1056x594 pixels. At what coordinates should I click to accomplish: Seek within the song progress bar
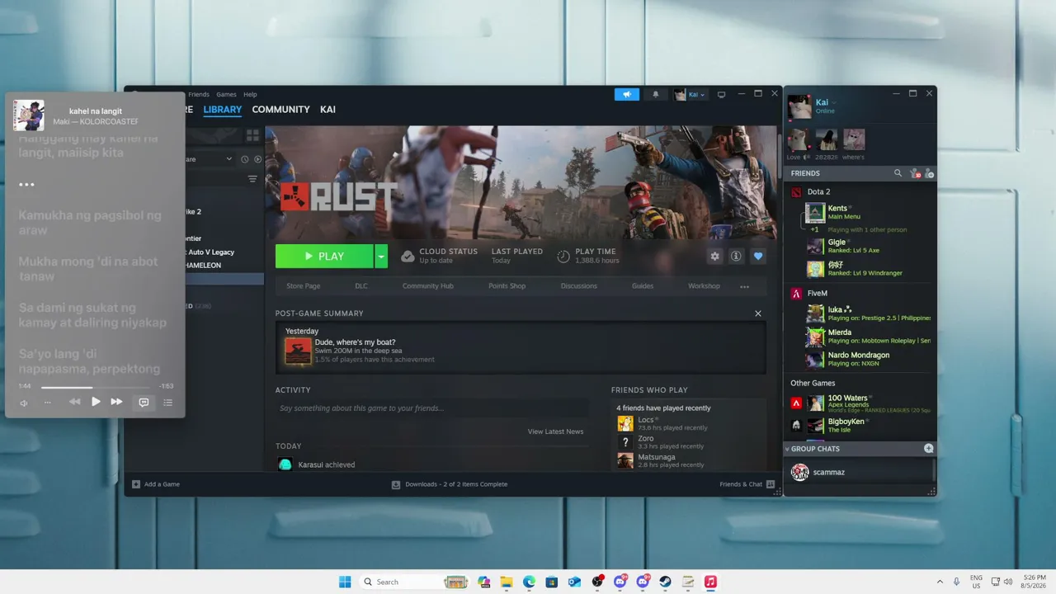pos(96,387)
